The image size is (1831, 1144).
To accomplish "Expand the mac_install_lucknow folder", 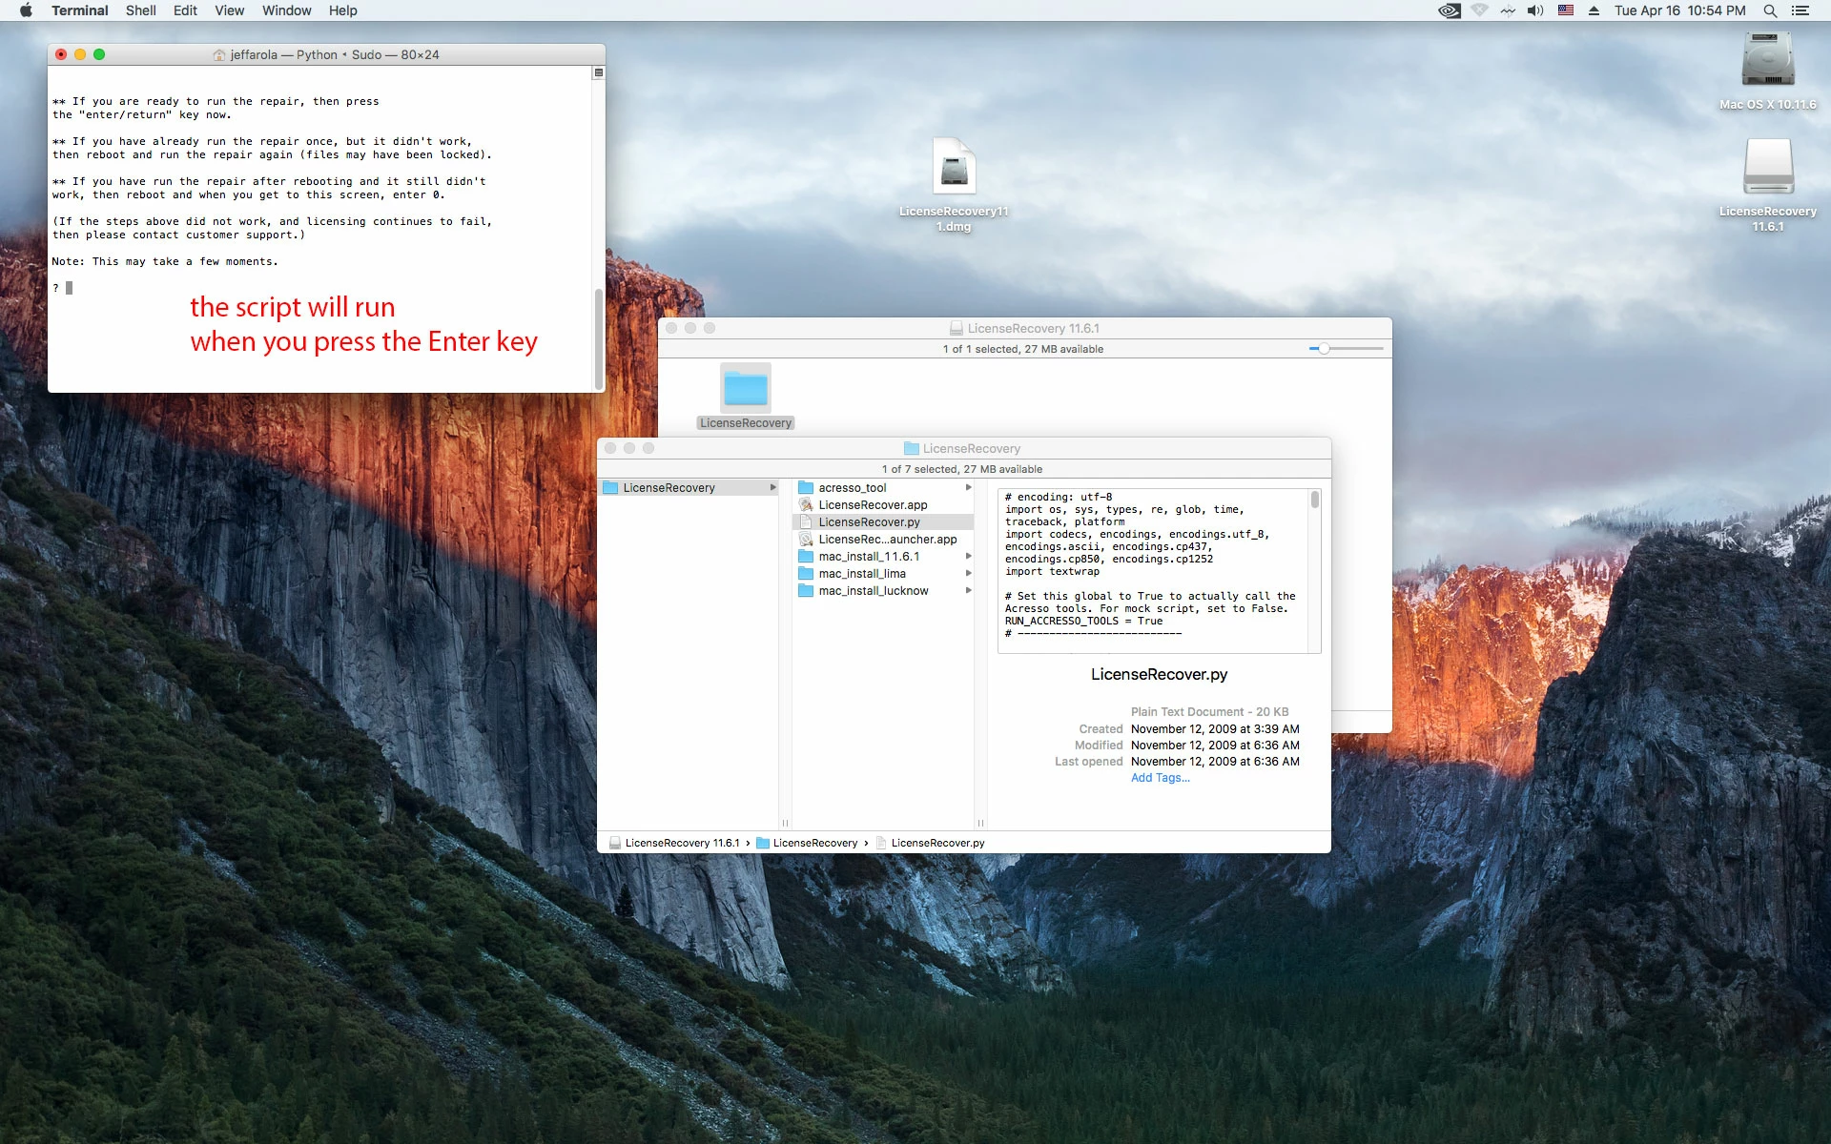I will (968, 591).
